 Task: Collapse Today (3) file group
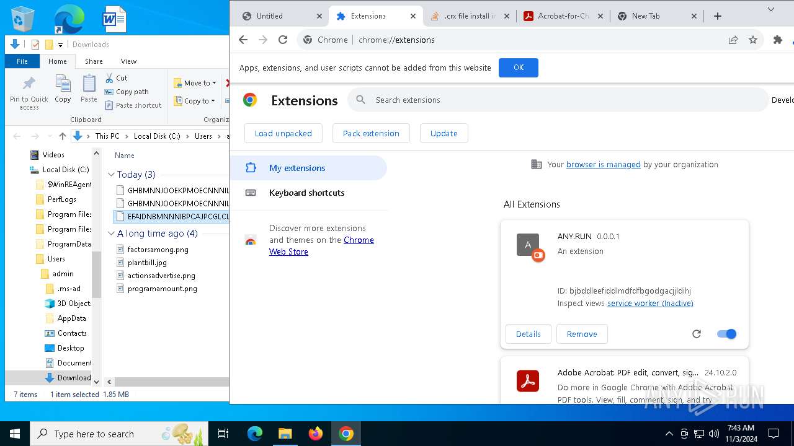tap(111, 175)
